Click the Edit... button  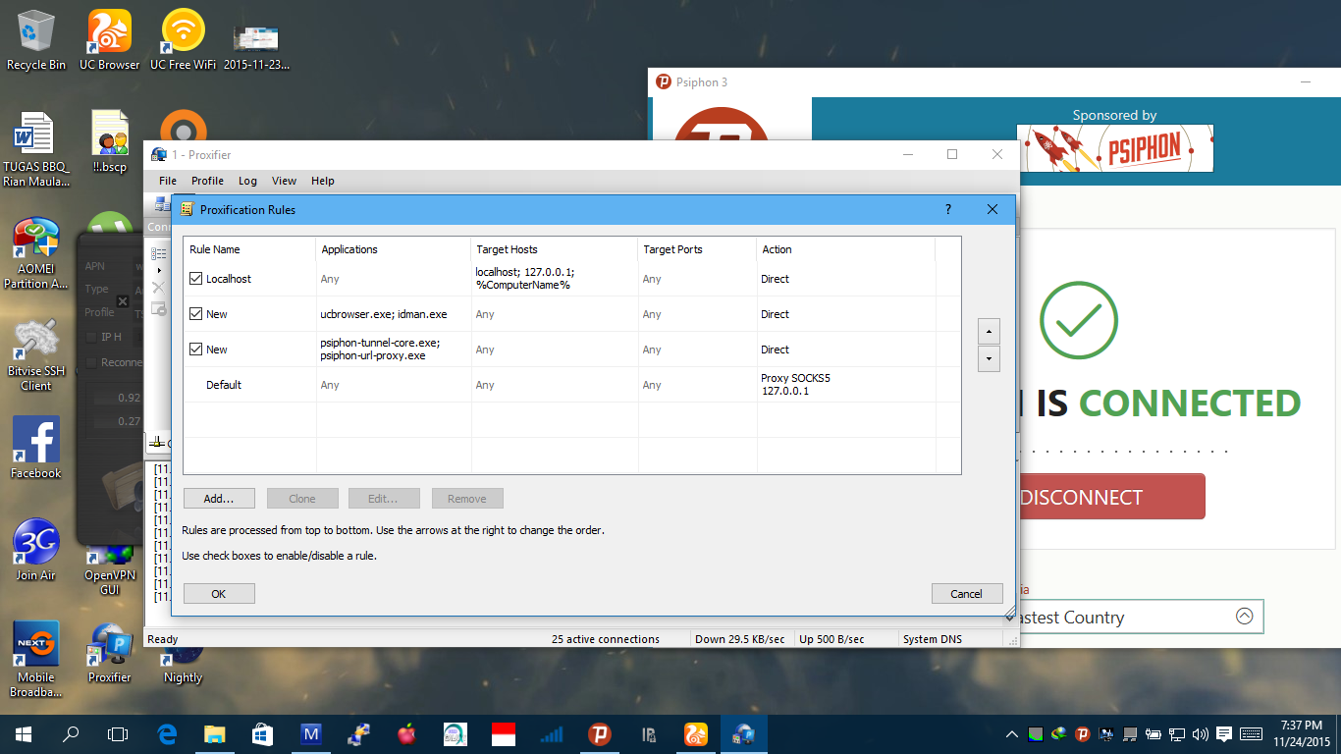point(384,499)
